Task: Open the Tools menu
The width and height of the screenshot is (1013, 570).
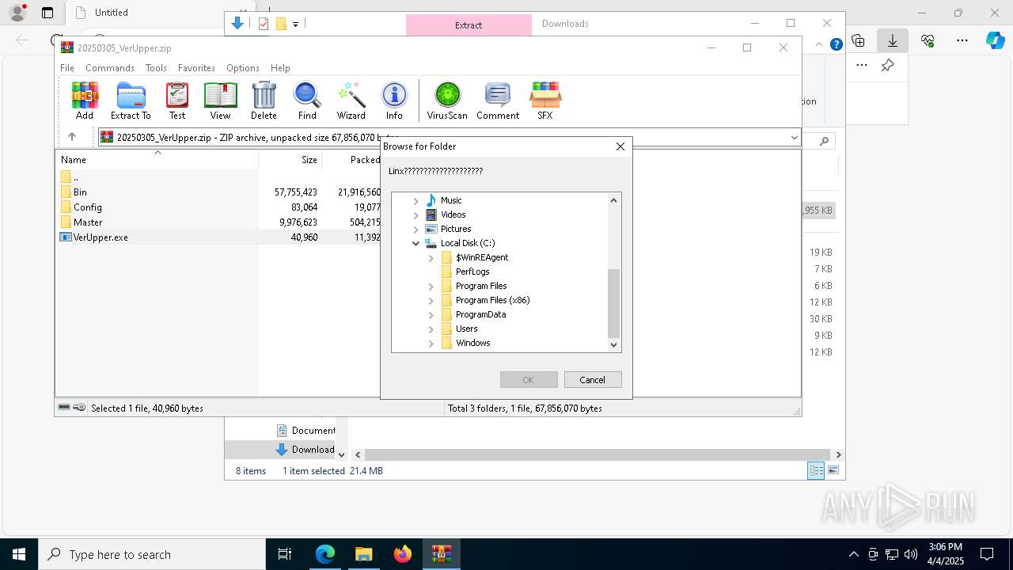Action: (x=156, y=68)
